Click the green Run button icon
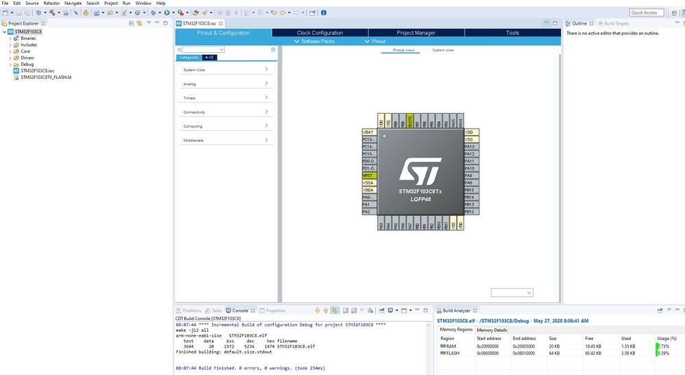This screenshot has width=685, height=375. coord(166,12)
